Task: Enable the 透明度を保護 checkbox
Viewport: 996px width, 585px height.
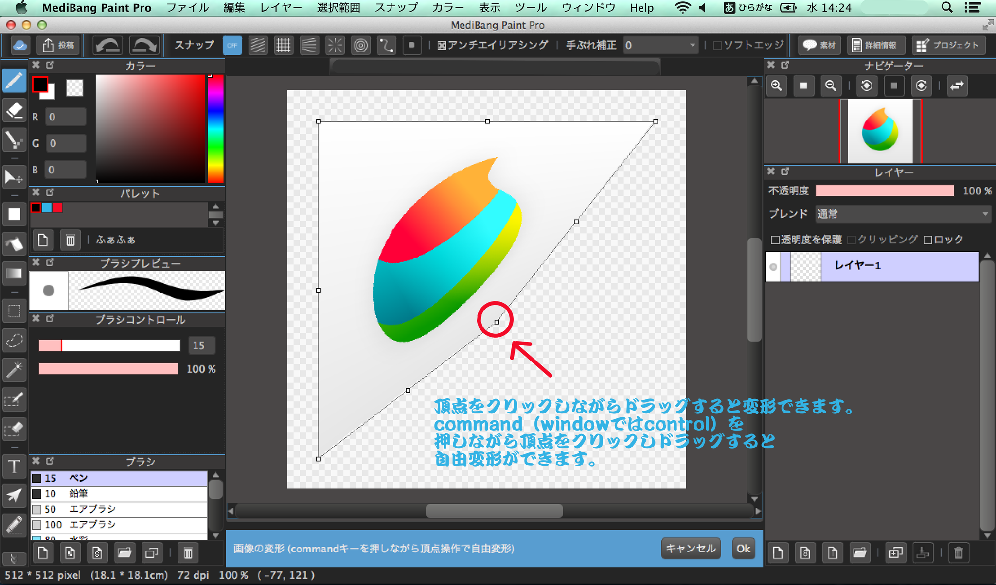Action: click(775, 240)
